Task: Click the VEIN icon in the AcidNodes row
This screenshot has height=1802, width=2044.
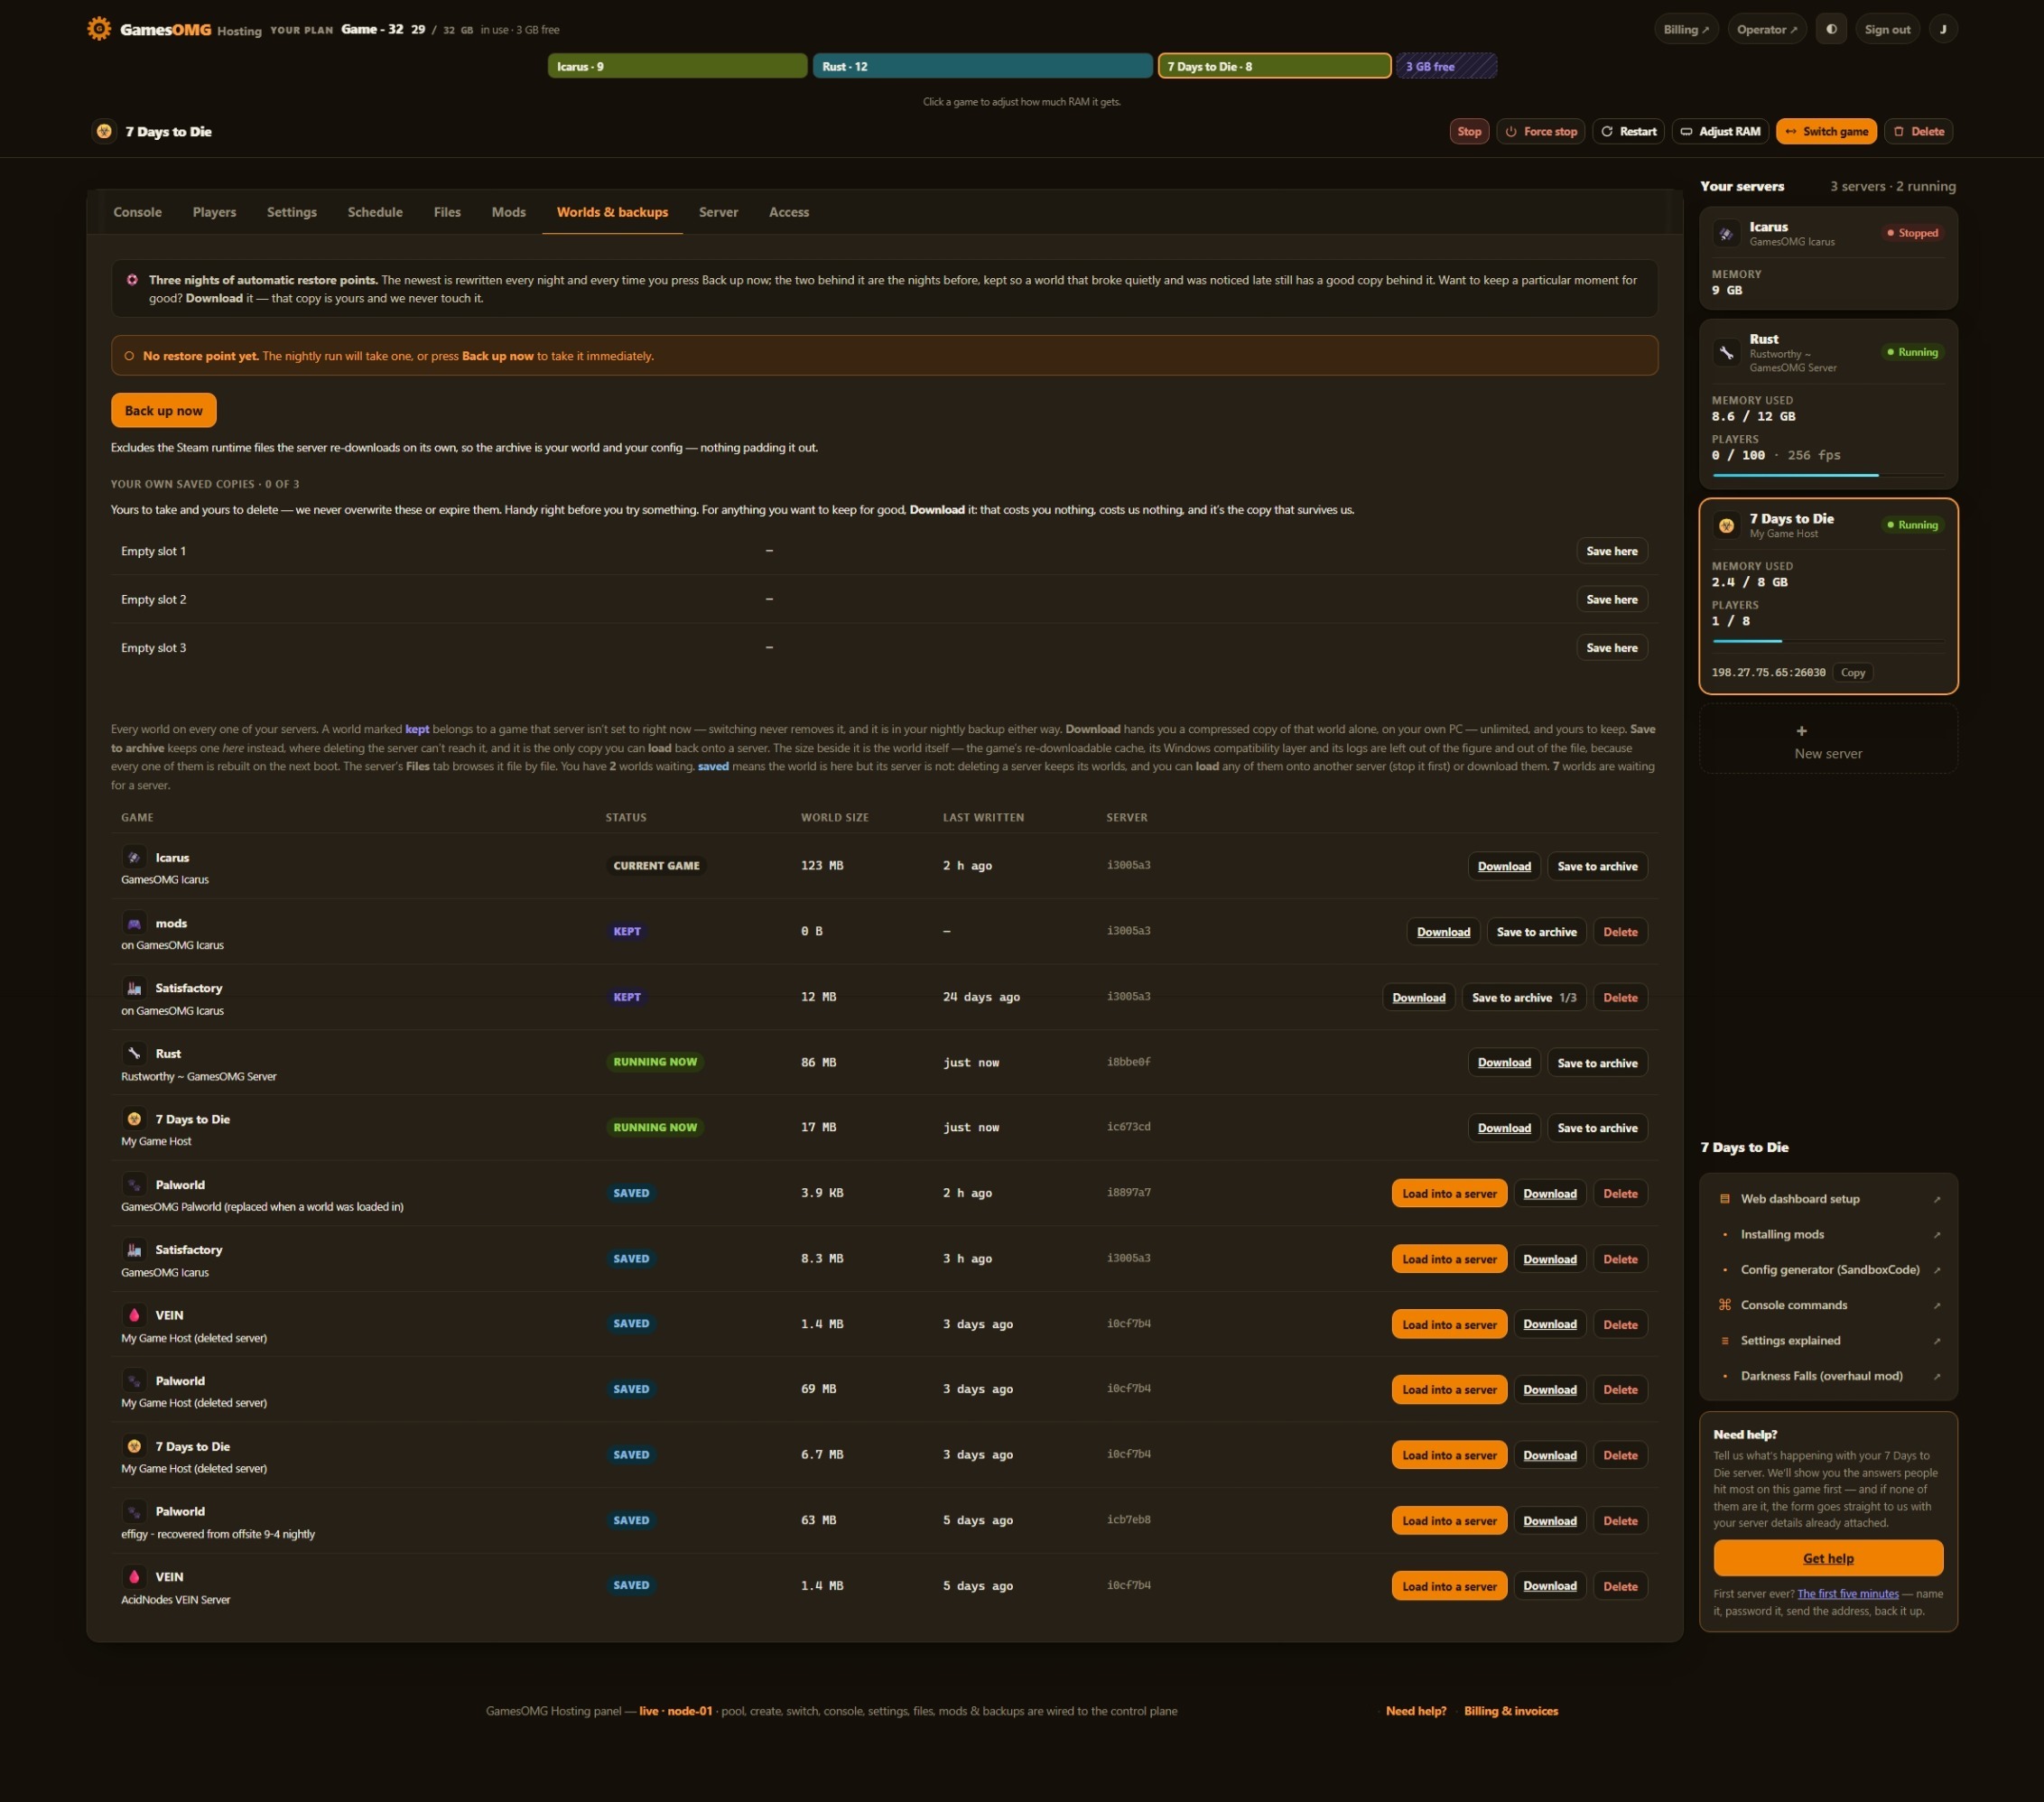Action: [x=134, y=1577]
